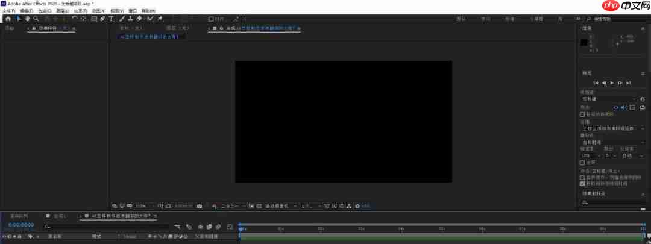The image size is (651, 244).
Task: Select the Hand tool
Action: (x=27, y=19)
